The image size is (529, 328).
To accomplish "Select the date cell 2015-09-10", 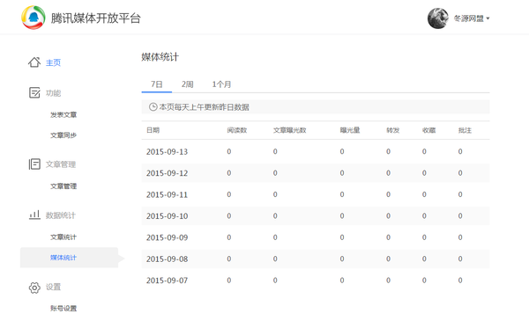I will click(167, 216).
